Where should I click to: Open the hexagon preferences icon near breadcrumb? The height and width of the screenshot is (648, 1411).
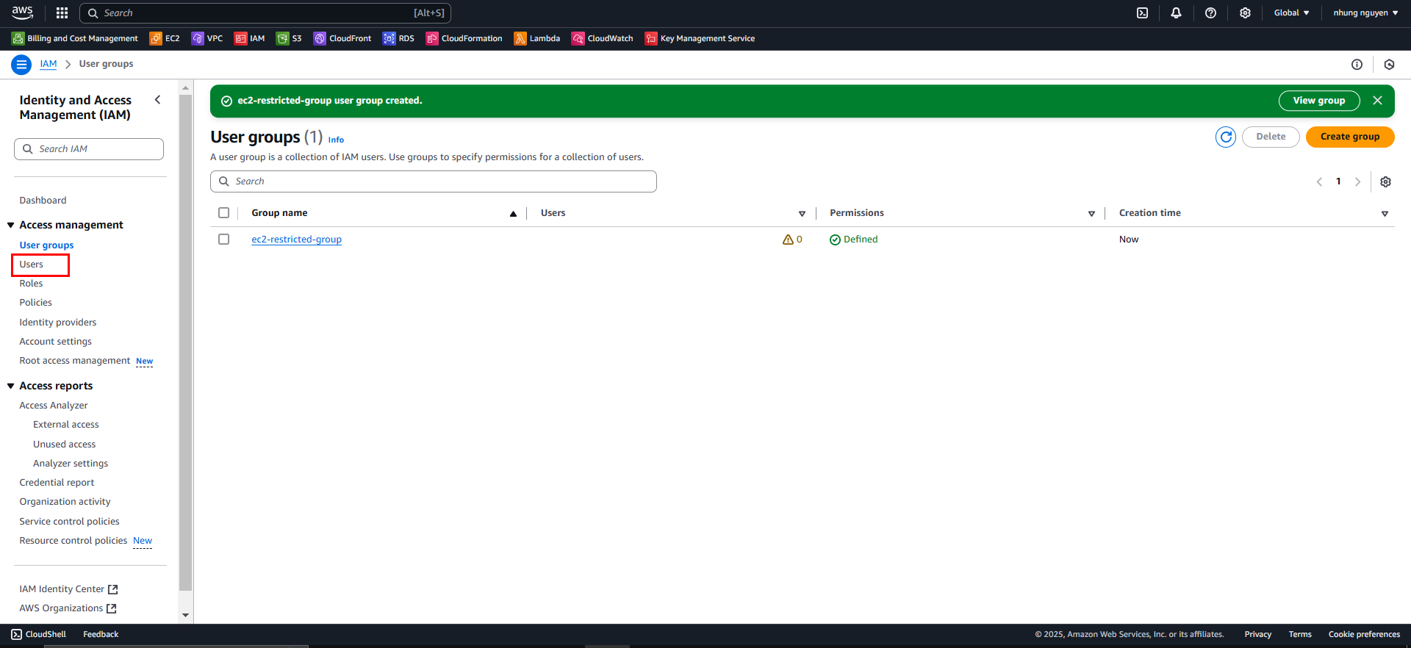point(1389,65)
